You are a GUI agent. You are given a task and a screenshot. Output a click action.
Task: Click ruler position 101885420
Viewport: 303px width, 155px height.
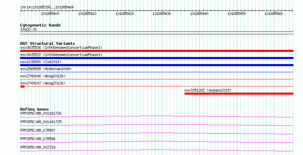125,14
